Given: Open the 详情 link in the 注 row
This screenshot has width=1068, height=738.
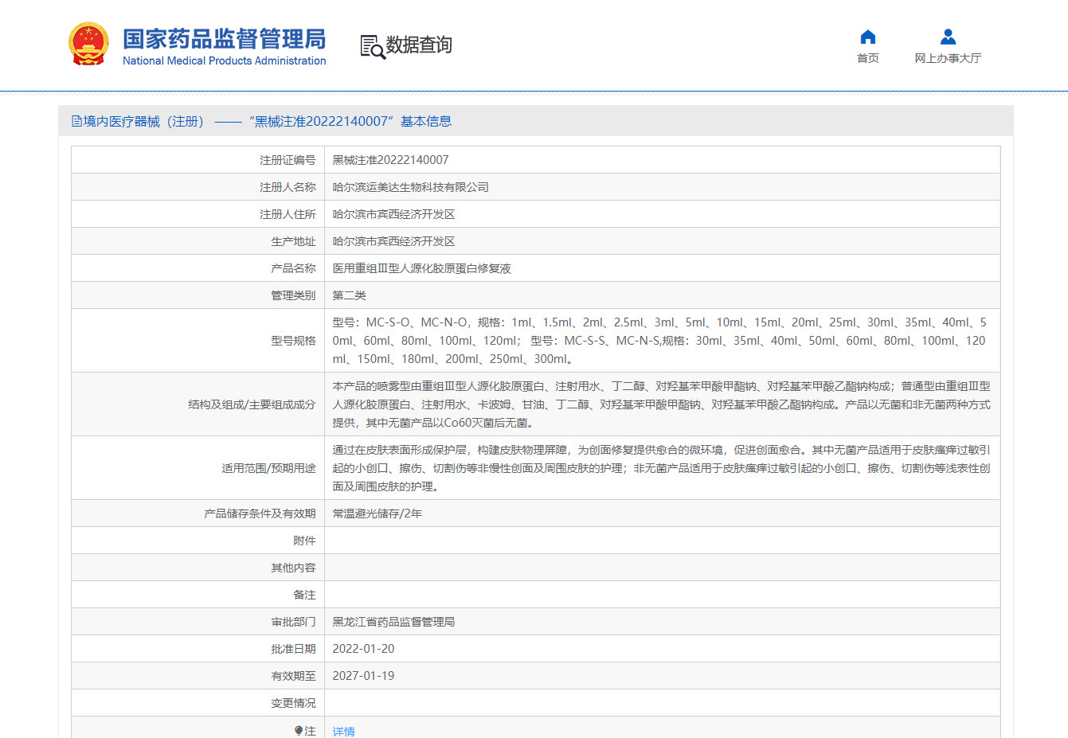Looking at the screenshot, I should 344,731.
